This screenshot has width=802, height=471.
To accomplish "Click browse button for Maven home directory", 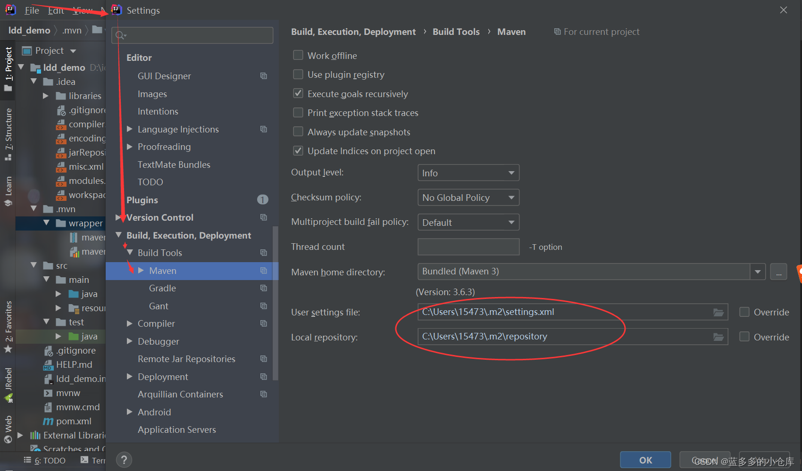I will (778, 272).
